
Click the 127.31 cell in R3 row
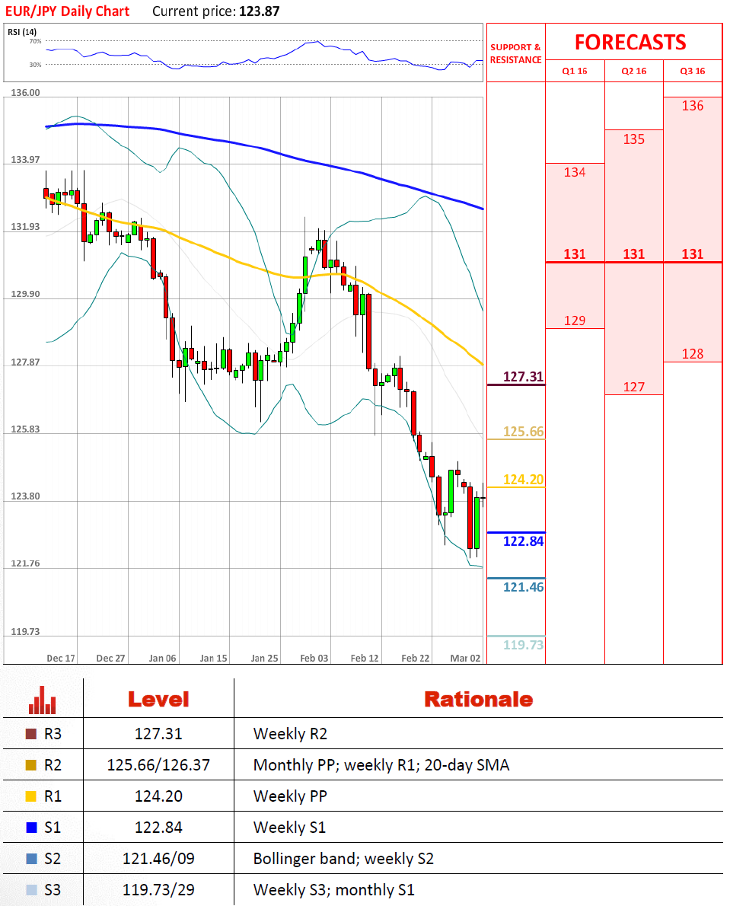pyautogui.click(x=158, y=734)
